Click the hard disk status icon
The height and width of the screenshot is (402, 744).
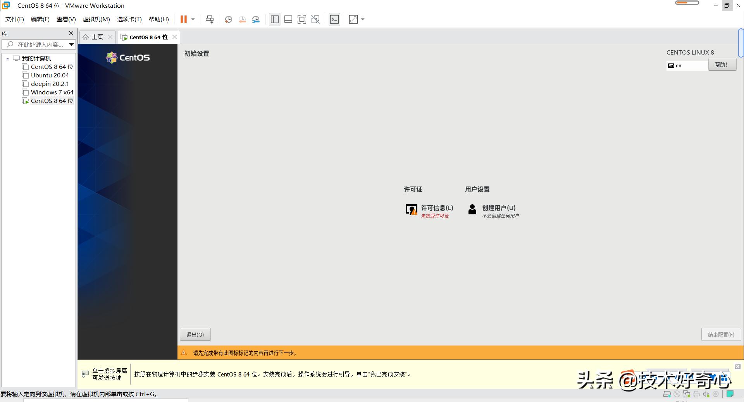(667, 394)
